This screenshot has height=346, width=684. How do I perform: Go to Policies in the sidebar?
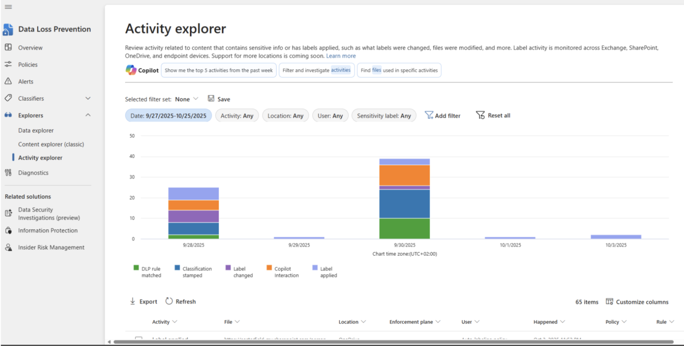(28, 65)
